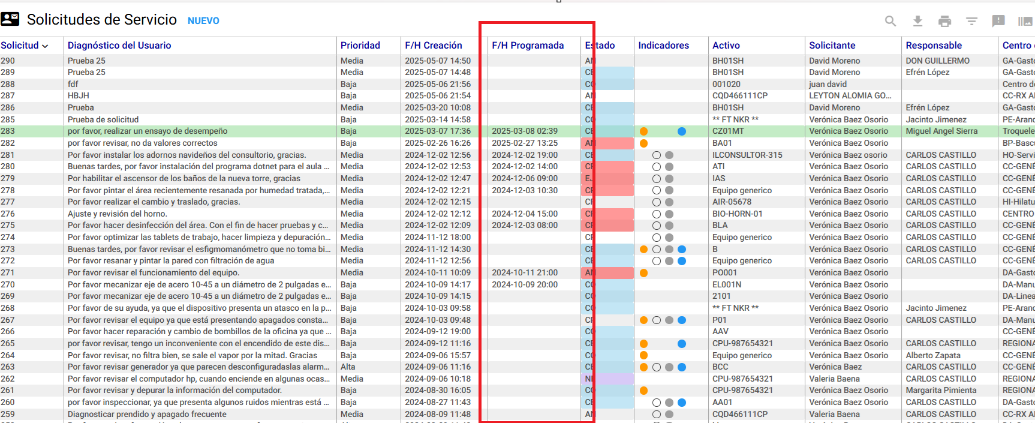Select asset BIO-HORN-01
The height and width of the screenshot is (423, 1035).
click(738, 214)
